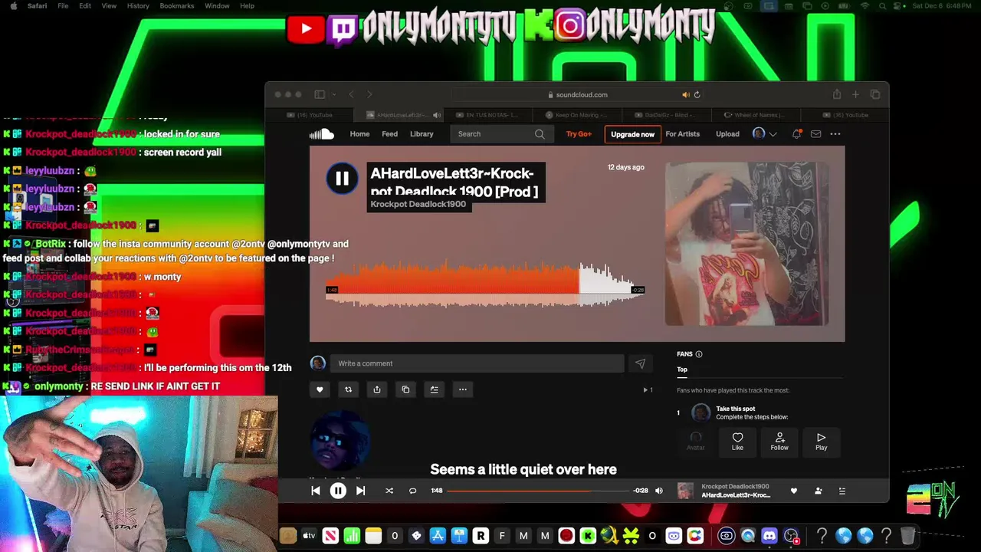Mute volume using the player speaker icon
This screenshot has width=981, height=552.
point(658,491)
